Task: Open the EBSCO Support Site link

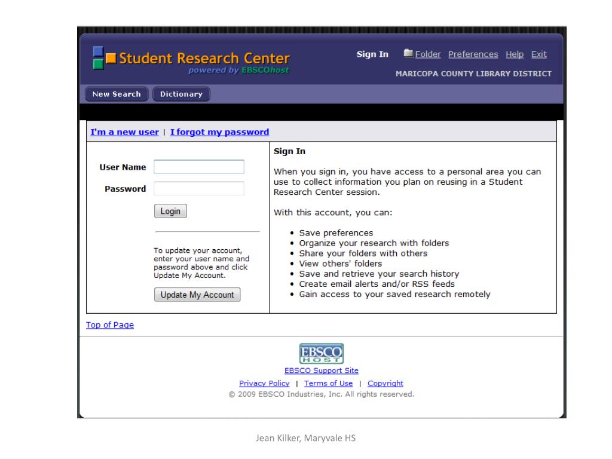Action: [x=321, y=371]
